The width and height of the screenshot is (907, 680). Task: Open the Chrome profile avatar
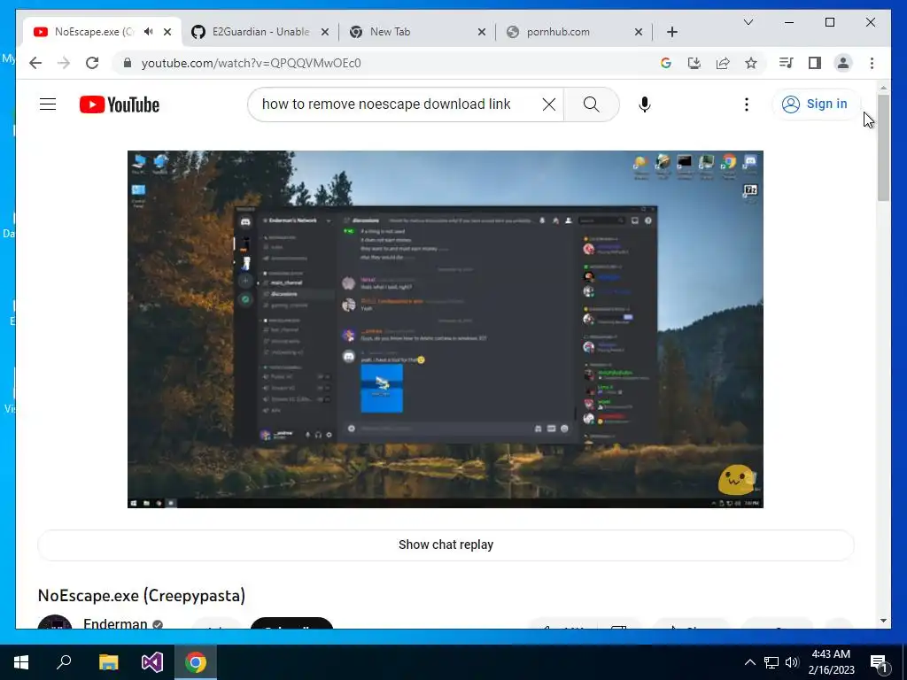click(x=843, y=63)
